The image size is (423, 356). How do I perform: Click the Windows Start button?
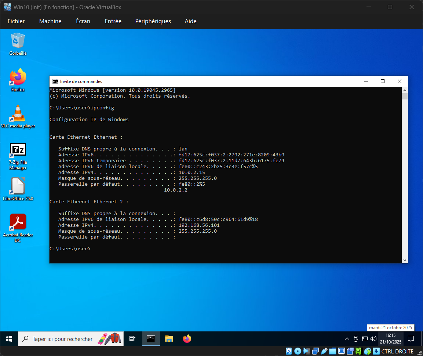click(x=9, y=339)
